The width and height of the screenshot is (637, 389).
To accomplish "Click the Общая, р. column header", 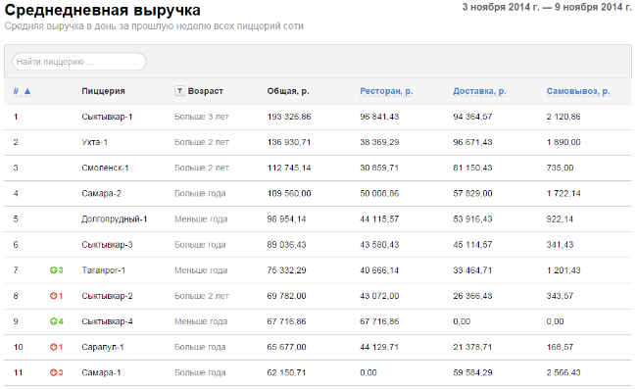I will [x=288, y=91].
